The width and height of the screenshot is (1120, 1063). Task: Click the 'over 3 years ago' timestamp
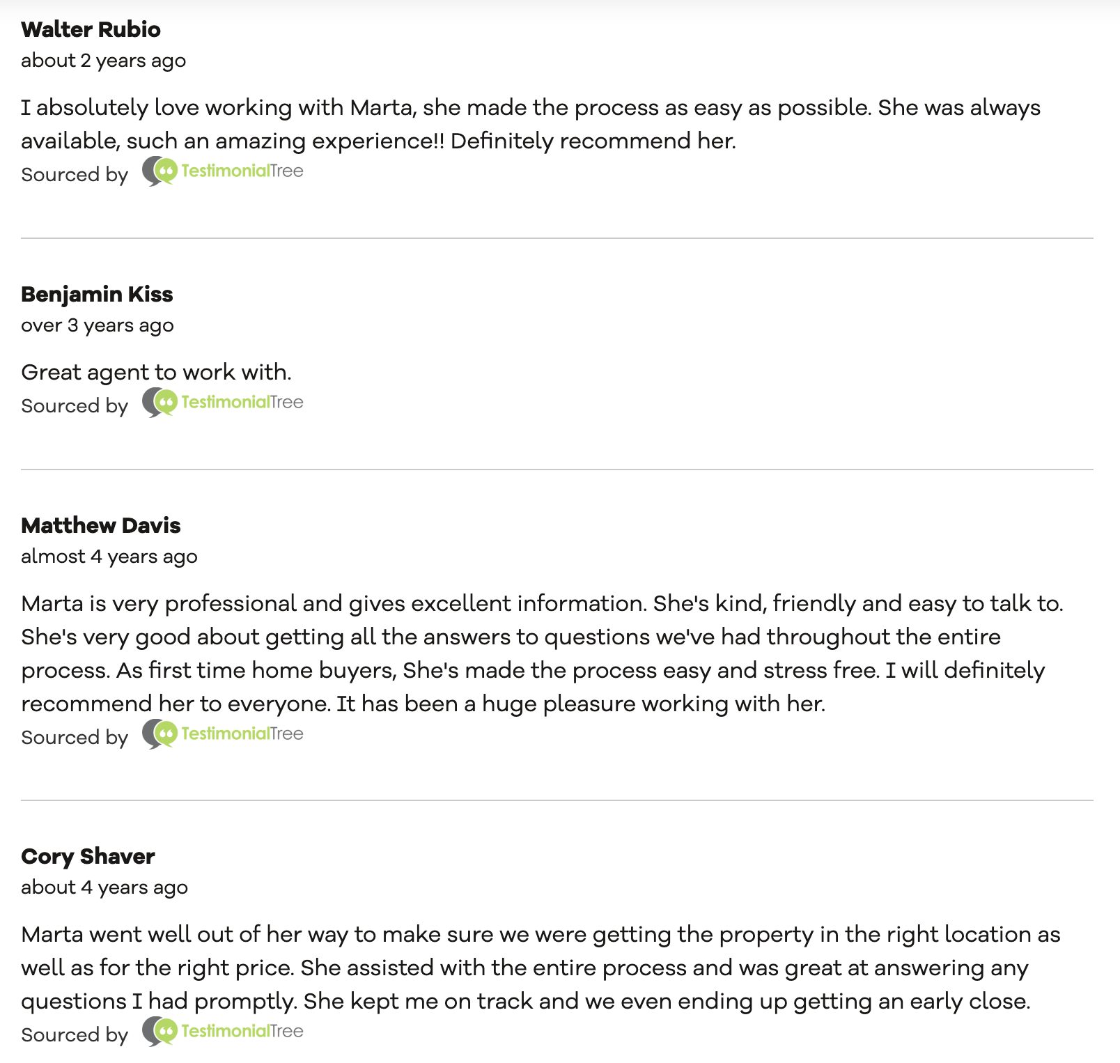[x=98, y=325]
